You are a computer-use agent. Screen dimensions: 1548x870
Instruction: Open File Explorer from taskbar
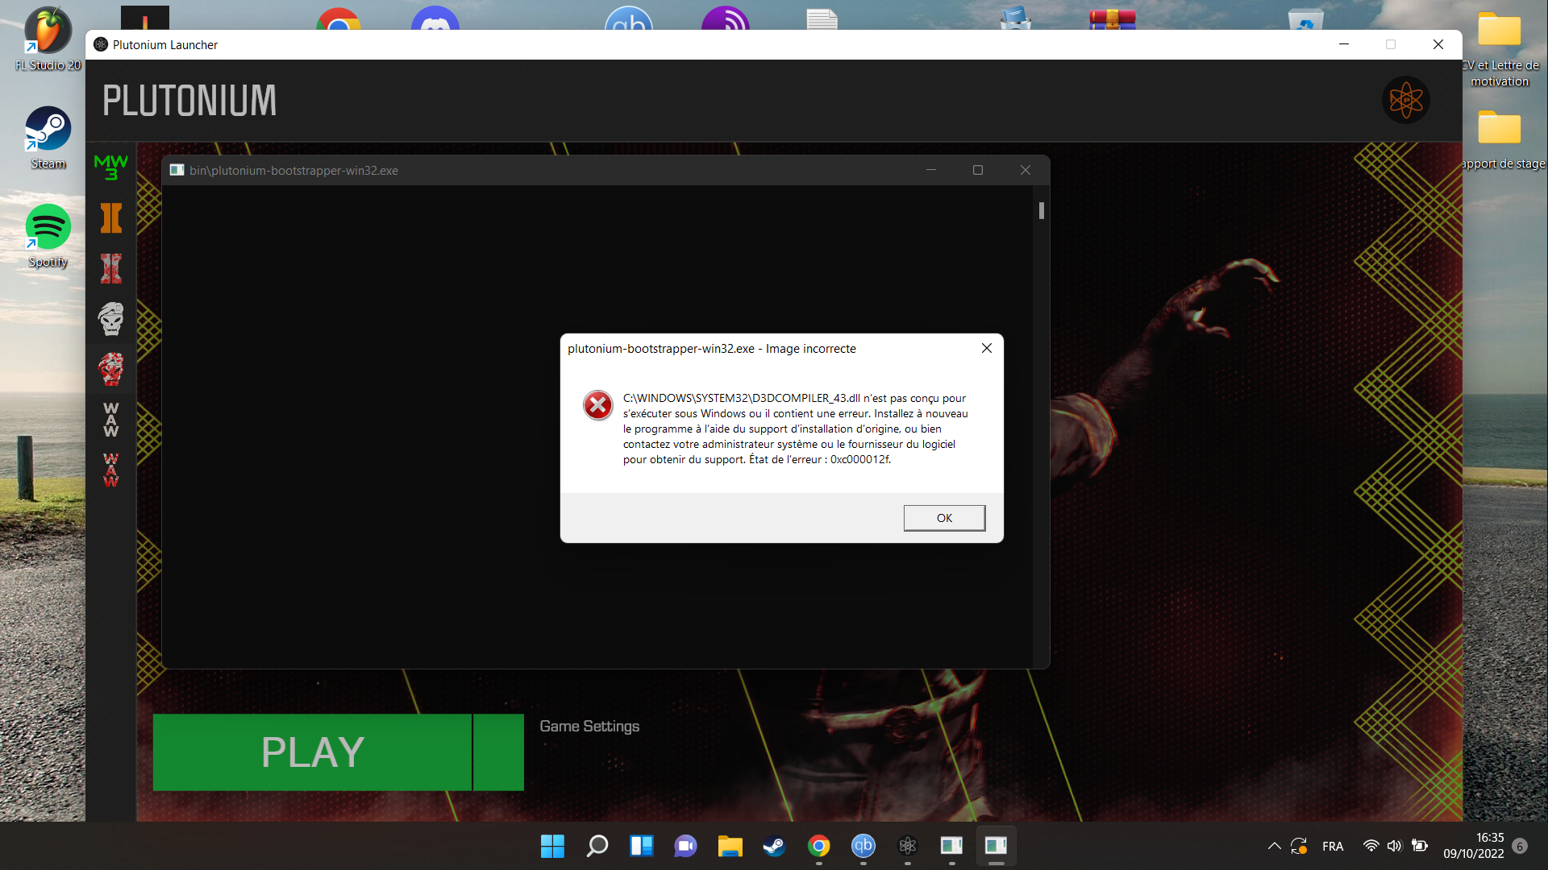(x=730, y=846)
